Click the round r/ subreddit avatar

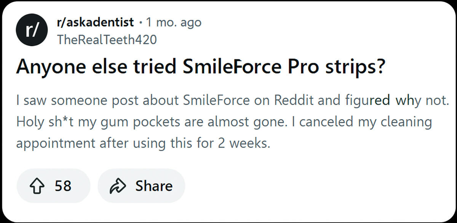coord(30,31)
